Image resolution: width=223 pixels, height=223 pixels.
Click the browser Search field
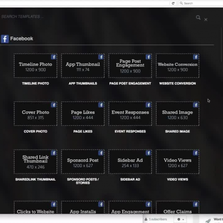coord(201,3)
